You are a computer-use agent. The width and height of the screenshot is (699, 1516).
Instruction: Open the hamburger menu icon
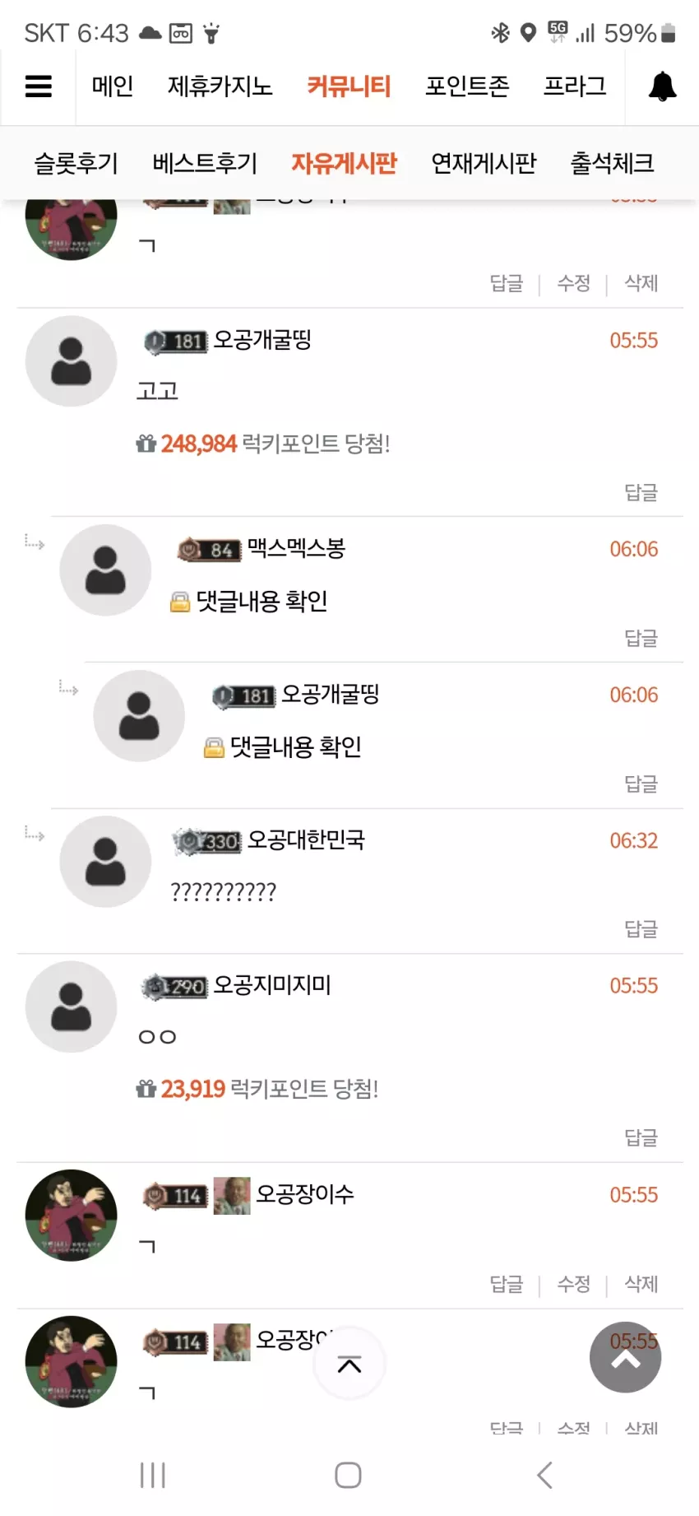click(38, 86)
